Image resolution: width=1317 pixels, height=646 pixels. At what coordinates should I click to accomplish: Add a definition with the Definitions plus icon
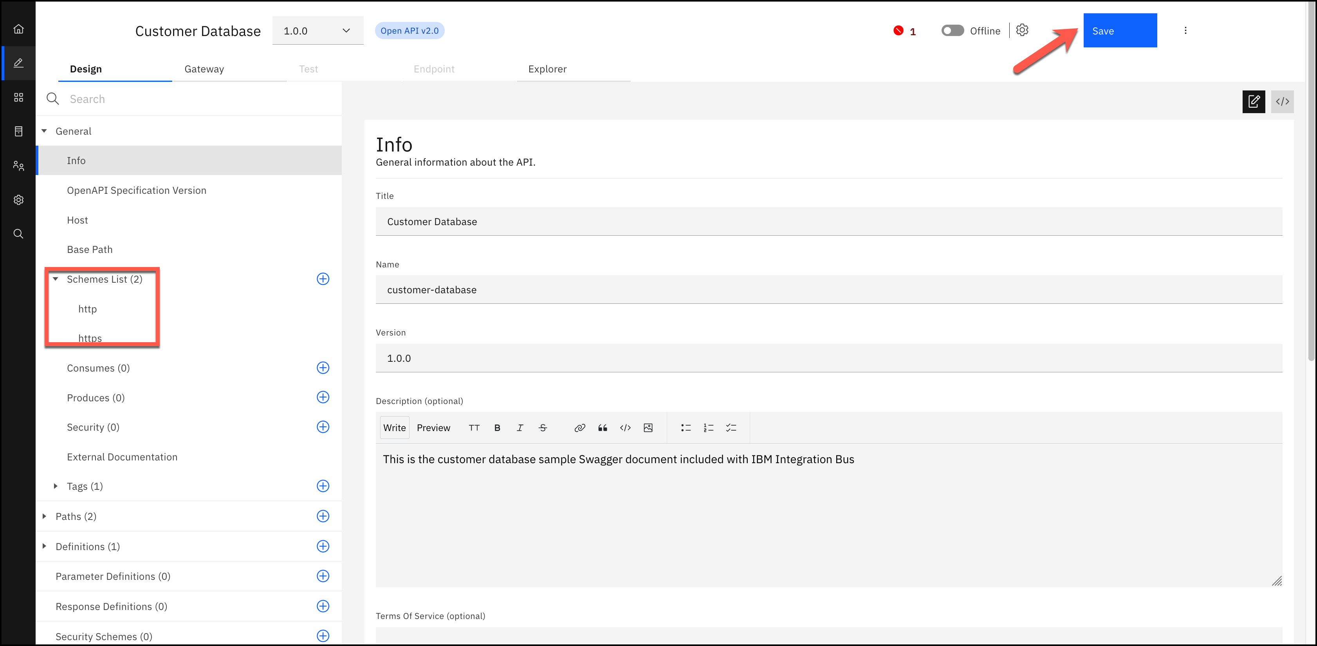[x=323, y=546]
